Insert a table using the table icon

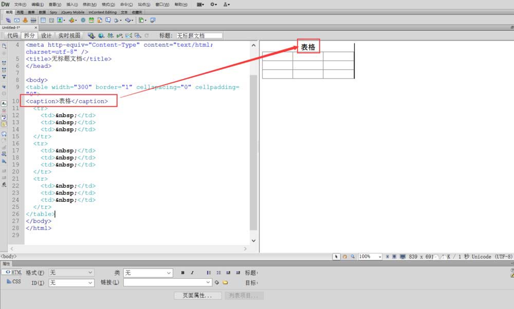[x=43, y=20]
